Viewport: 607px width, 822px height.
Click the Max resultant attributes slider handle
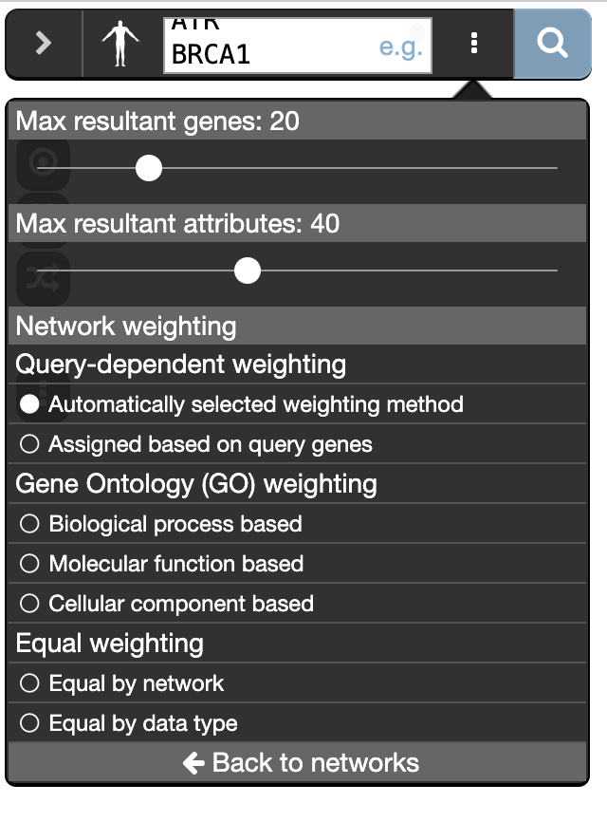click(248, 271)
